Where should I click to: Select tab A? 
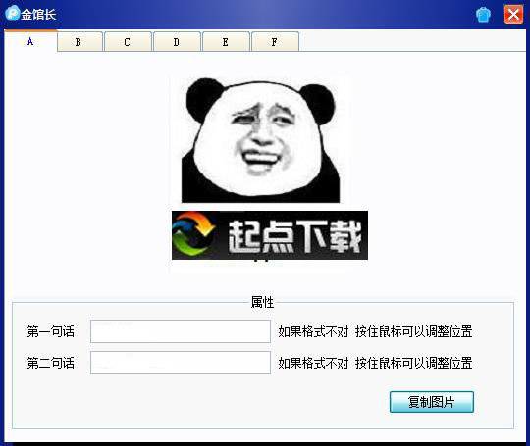[30, 41]
